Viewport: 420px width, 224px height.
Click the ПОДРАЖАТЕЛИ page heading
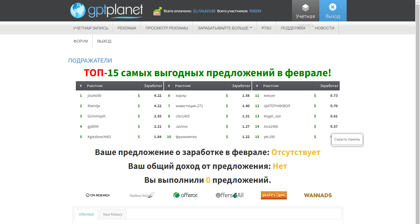(90, 61)
